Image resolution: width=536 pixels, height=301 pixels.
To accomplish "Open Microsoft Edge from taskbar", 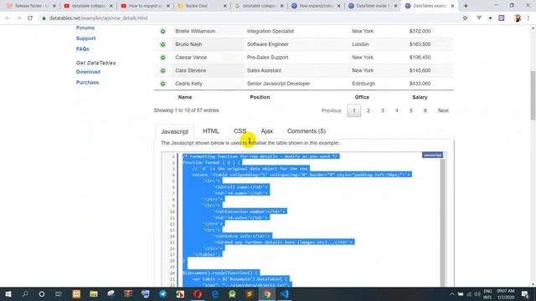I will [x=215, y=294].
